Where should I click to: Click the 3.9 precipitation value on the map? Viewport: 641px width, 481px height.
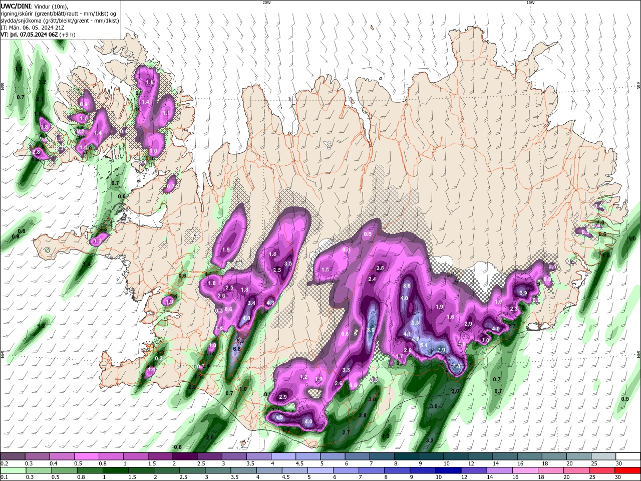point(523,293)
